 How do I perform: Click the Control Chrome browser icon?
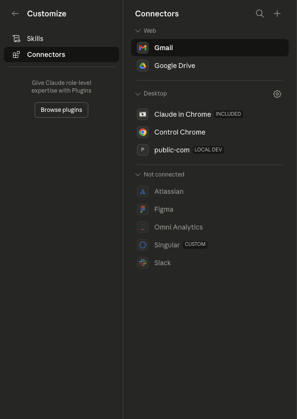[x=143, y=132]
